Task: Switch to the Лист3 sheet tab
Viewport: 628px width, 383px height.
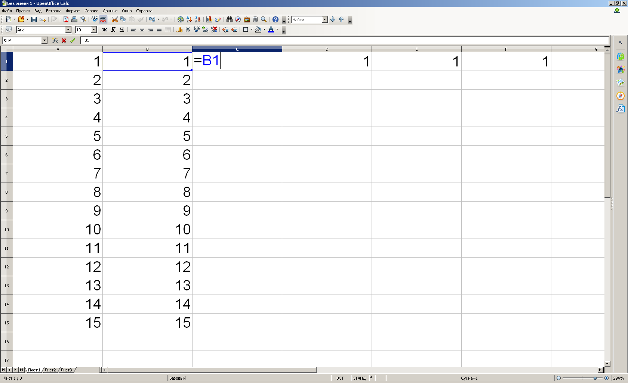Action: 66,370
